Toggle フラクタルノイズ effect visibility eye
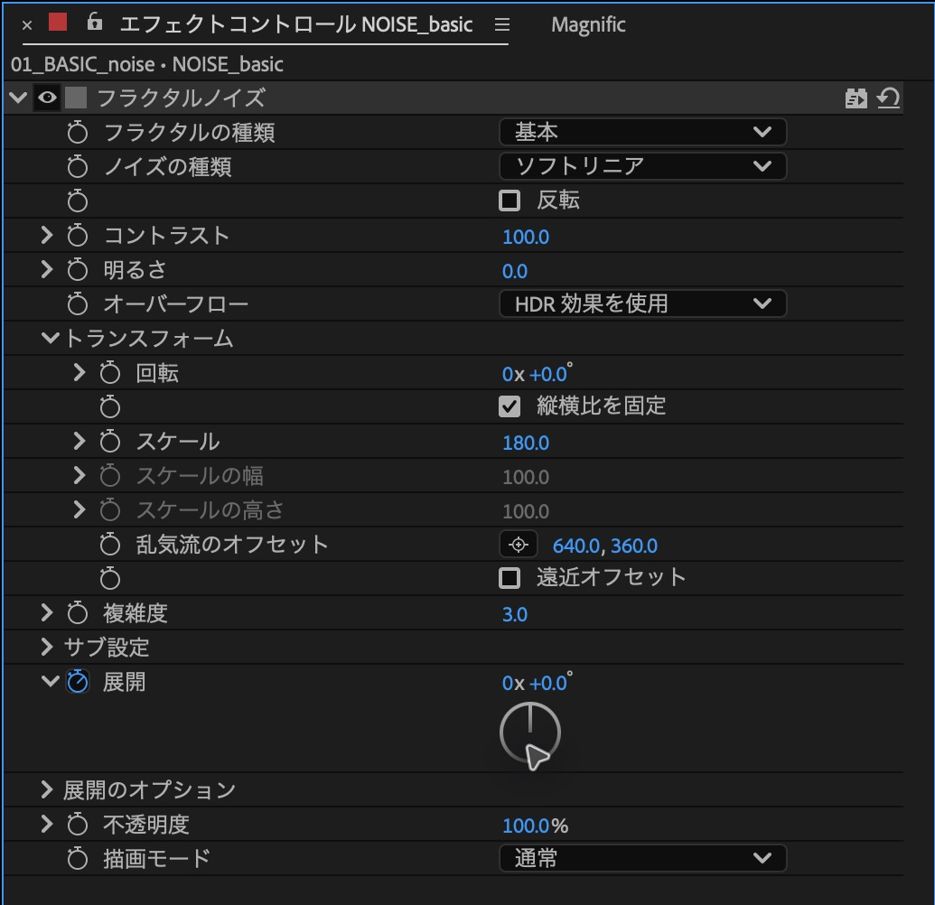The image size is (935, 905). pyautogui.click(x=47, y=98)
